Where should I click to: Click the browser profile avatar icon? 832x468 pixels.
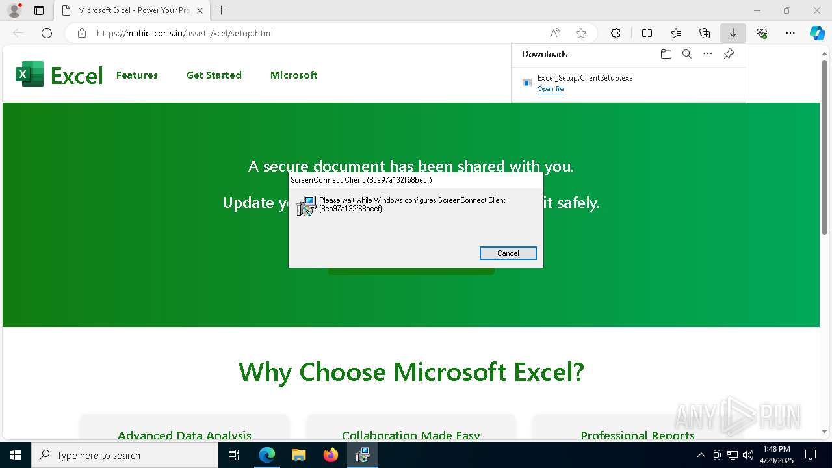coord(14,10)
